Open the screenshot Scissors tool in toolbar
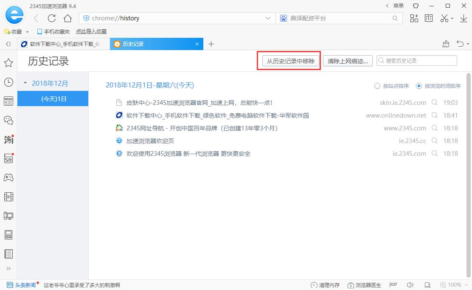This screenshot has width=472, height=290. point(445,18)
